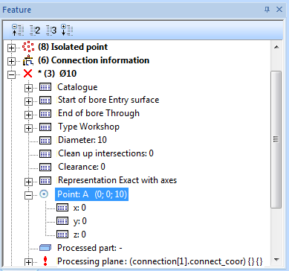This screenshot has height=271, width=289.
Task: Expand the Isolated point node
Action: (x=11, y=48)
